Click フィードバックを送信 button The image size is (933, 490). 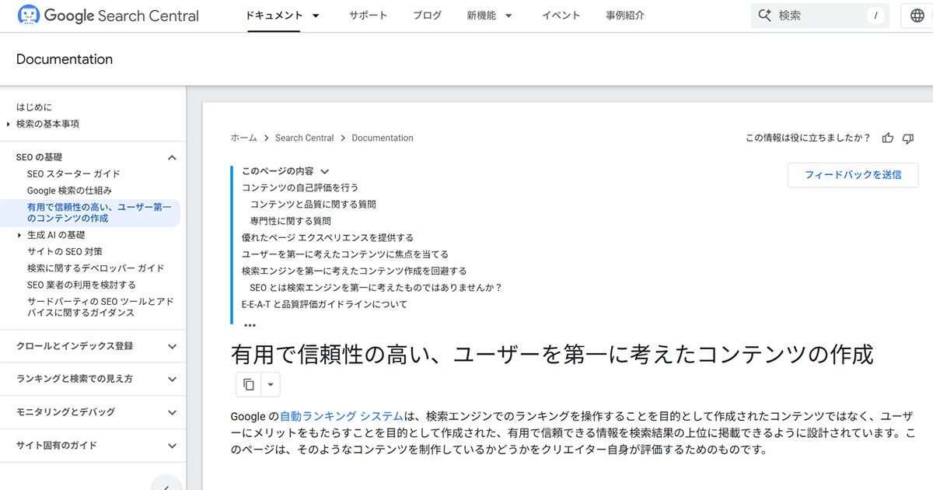pyautogui.click(x=853, y=175)
